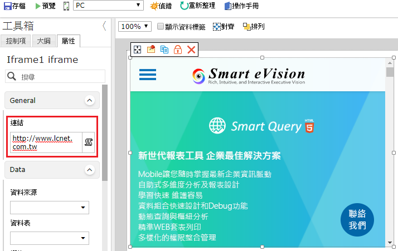This screenshot has width=398, height=251.
Task: Delete the iframe with red X
Action: click(191, 50)
